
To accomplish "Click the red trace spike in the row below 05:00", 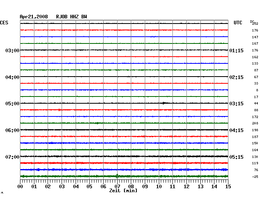I will pyautogui.click(x=59, y=110).
